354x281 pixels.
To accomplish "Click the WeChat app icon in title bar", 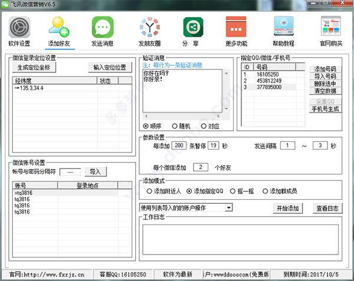I will click(5, 4).
